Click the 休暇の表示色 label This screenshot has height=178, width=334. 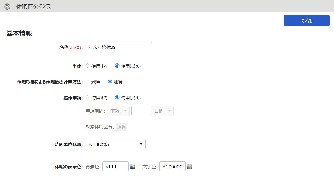pos(69,167)
